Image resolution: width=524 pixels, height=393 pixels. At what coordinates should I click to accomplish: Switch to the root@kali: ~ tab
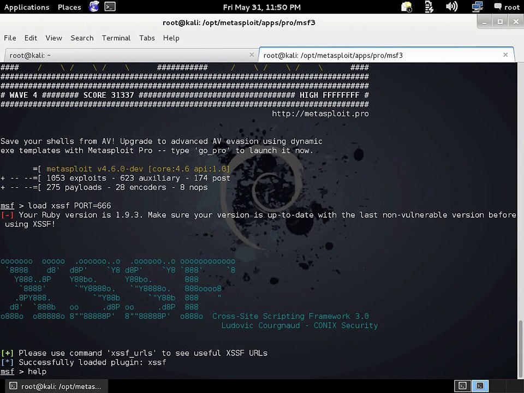[x=130, y=55]
